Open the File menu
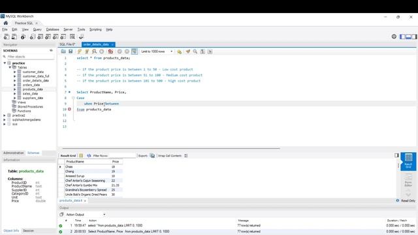 [5, 29]
